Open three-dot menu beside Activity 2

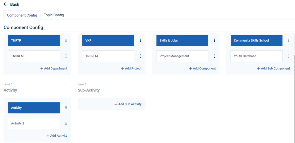click(x=66, y=123)
